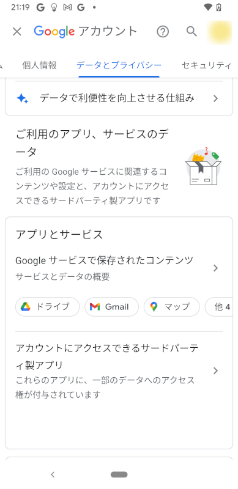Open the profile avatar in the header
This screenshot has height=489, width=238.
220,32
